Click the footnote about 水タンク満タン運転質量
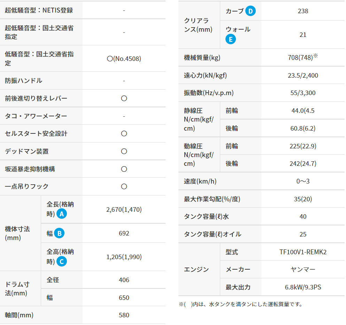This screenshot has height=325, width=346. tap(240, 304)
